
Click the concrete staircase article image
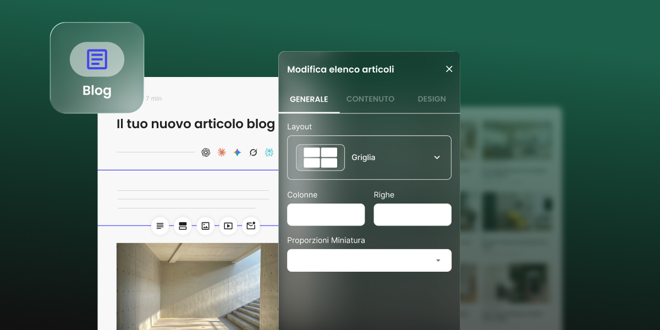point(197,287)
